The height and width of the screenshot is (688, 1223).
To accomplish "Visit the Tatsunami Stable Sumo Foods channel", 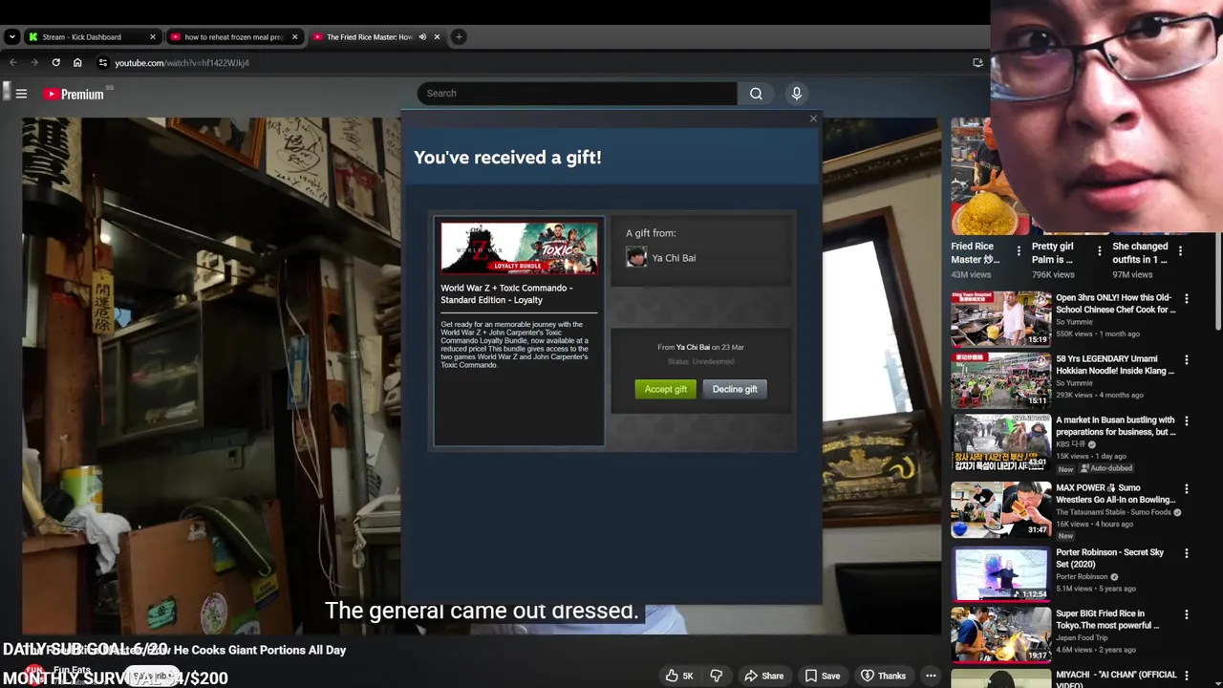I will click(1113, 512).
